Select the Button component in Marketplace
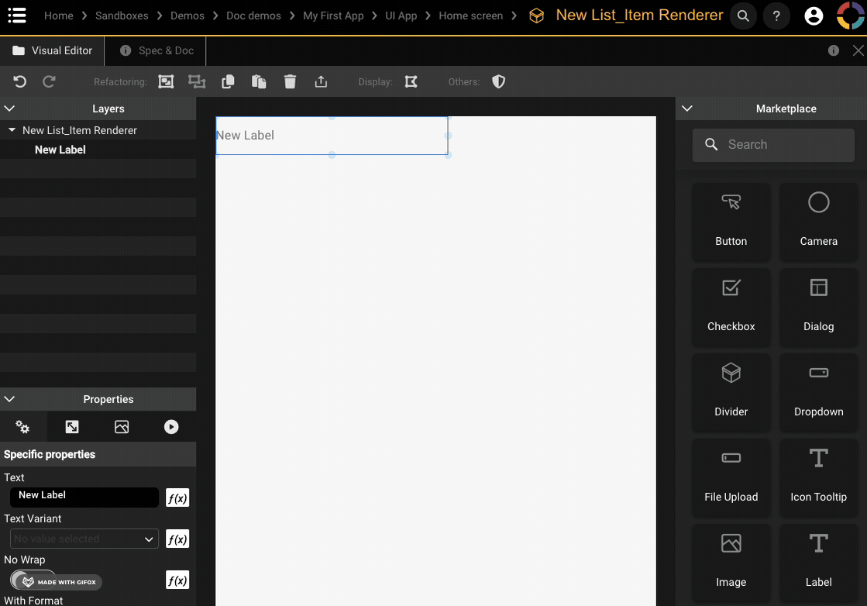The image size is (867, 606). tap(731, 221)
